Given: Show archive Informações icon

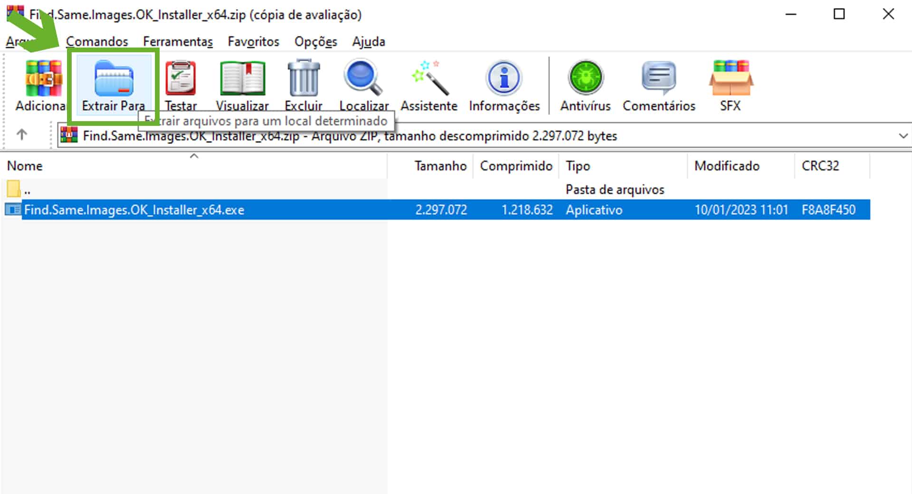Looking at the screenshot, I should (504, 77).
